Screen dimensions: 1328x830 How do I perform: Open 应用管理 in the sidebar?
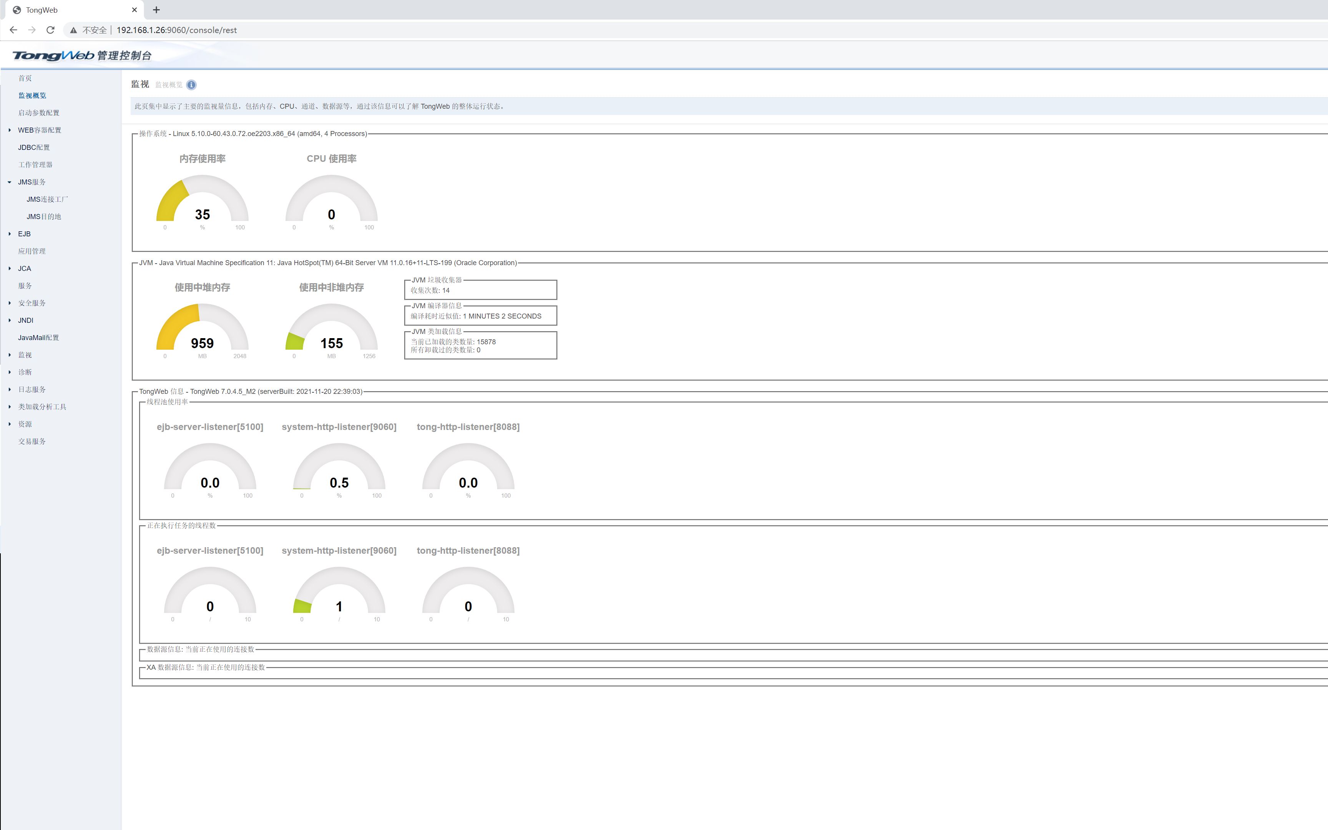[x=32, y=251]
